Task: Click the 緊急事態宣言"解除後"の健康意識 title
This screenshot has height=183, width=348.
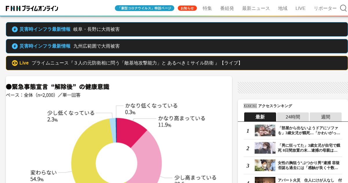Action: point(58,87)
